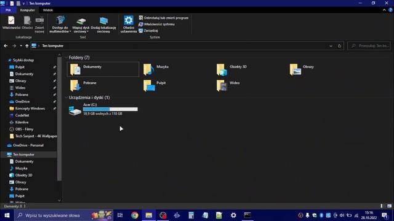
Task: Open the Plik tab
Action: tap(8, 10)
